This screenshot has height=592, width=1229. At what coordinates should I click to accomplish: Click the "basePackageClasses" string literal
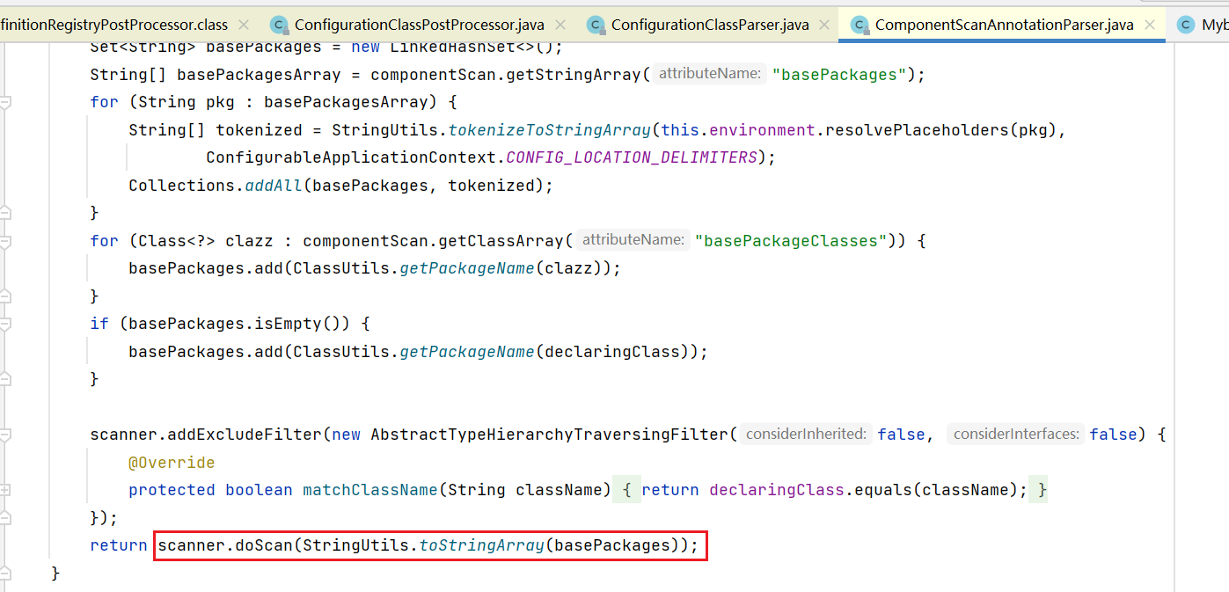coord(790,240)
